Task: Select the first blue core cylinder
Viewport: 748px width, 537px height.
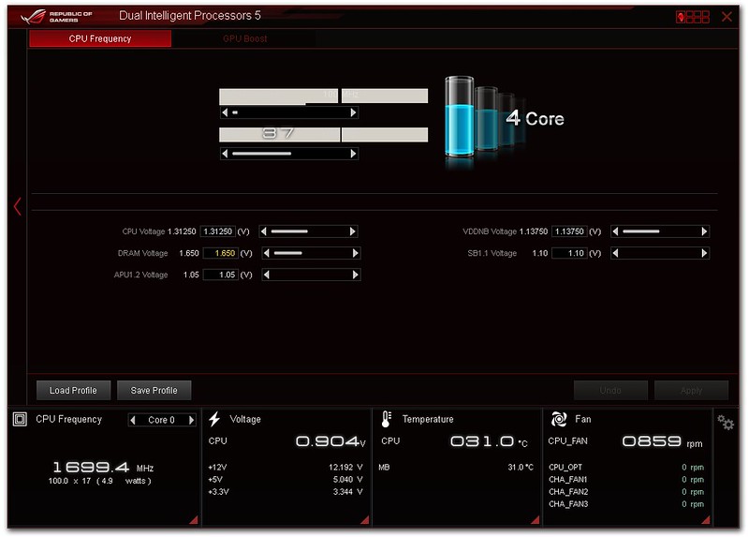Action: point(460,116)
